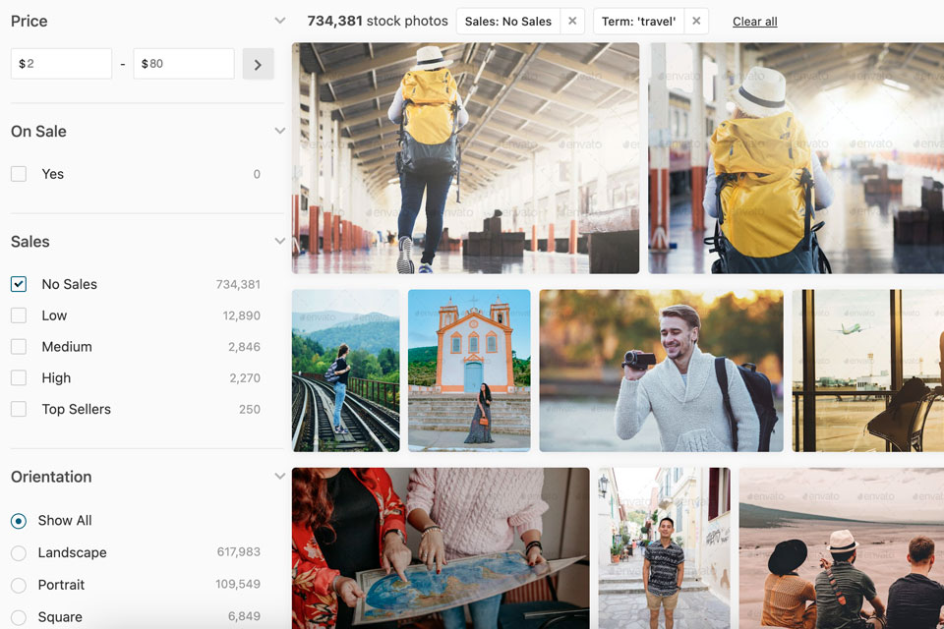Screen dimensions: 944x629
Task: Select the 'Landscape' orientation radio
Action: point(19,552)
